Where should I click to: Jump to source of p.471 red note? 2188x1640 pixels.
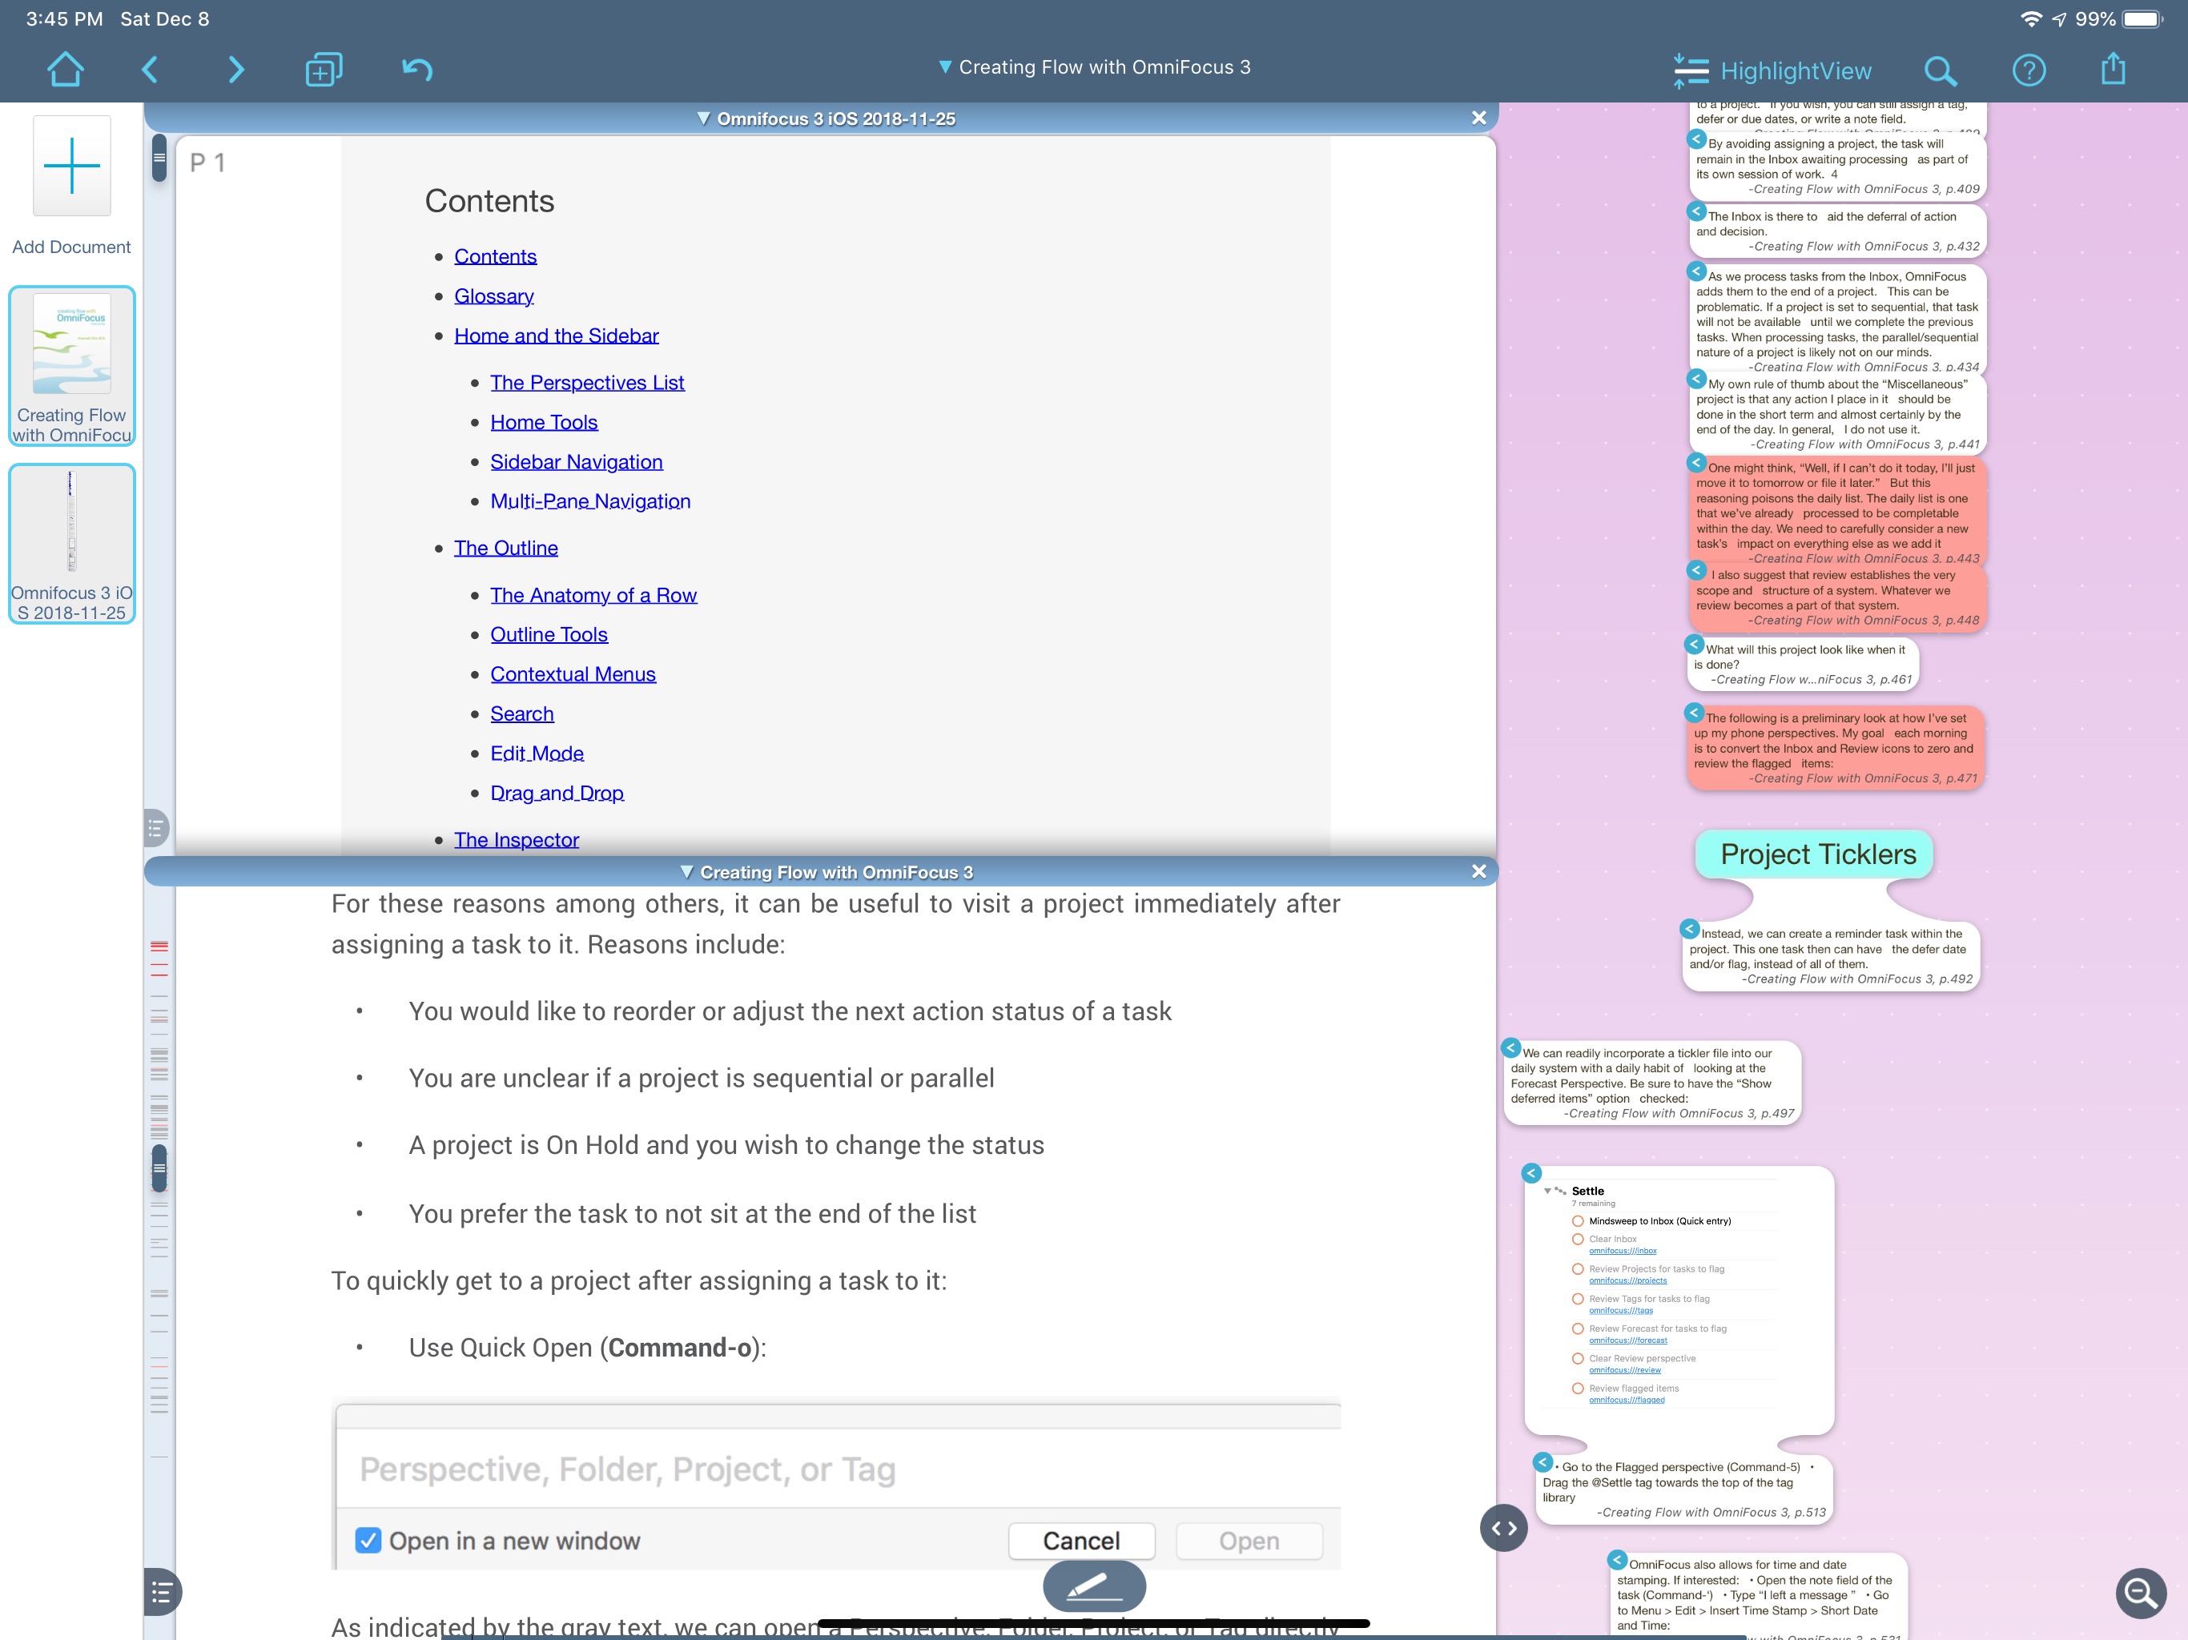pyautogui.click(x=1693, y=713)
